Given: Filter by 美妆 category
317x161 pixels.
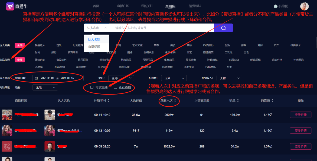Looking at the screenshot, I should coord(189,45).
